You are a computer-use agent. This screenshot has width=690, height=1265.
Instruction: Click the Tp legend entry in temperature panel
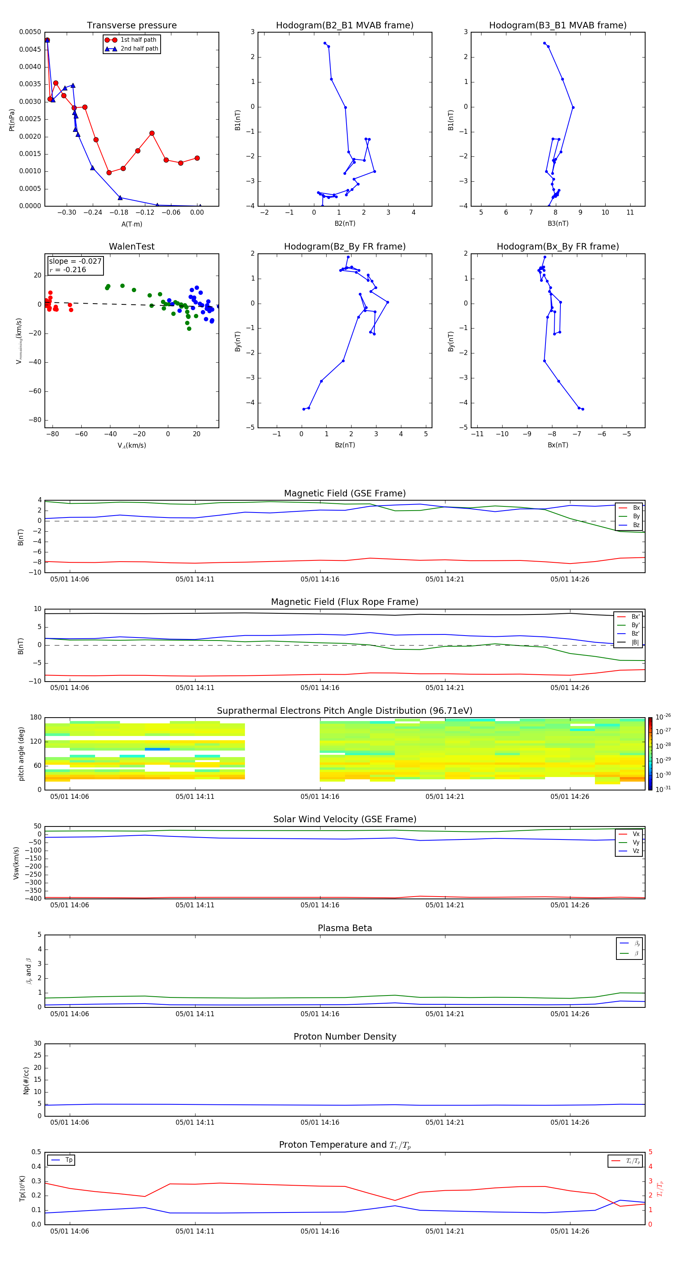point(61,1160)
